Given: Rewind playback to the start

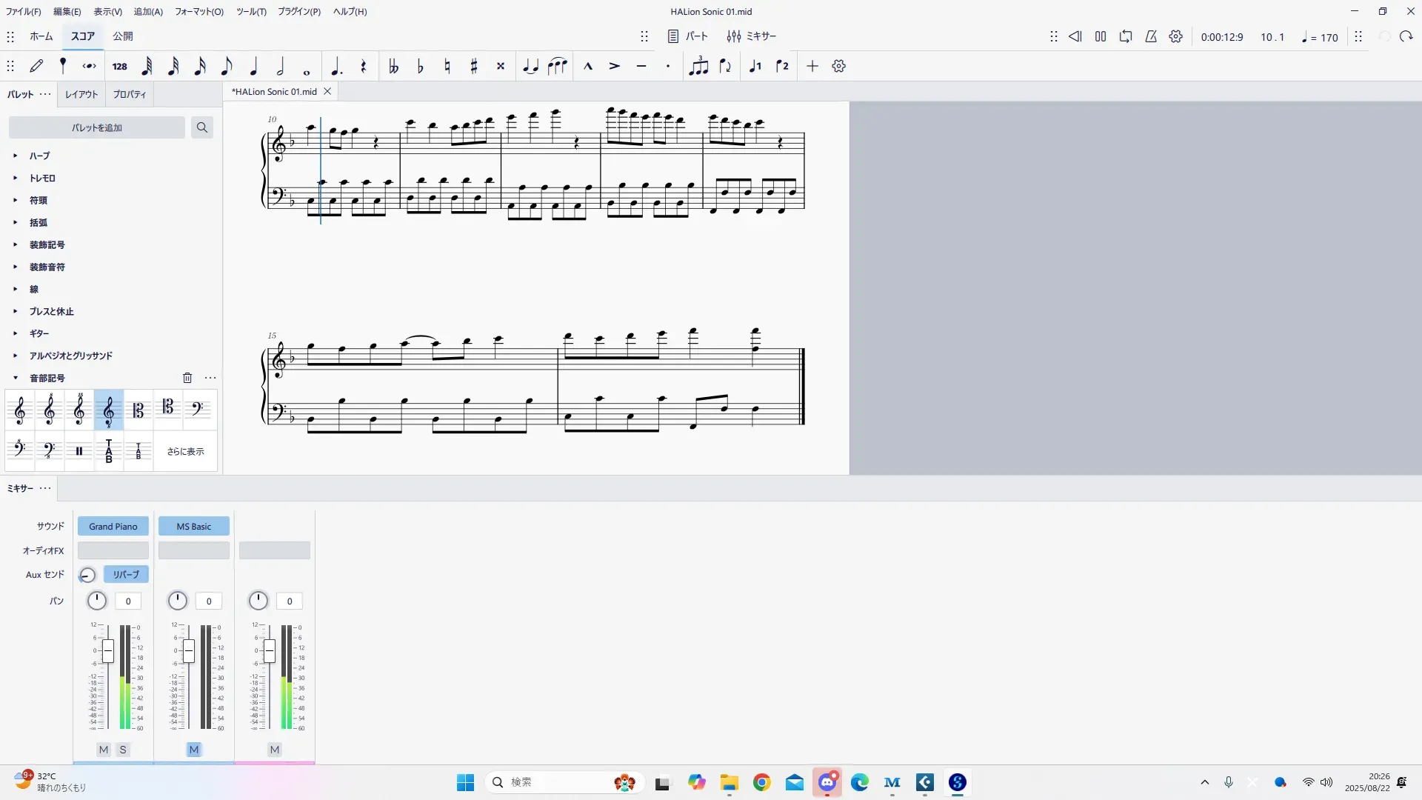Looking at the screenshot, I should (x=1075, y=36).
